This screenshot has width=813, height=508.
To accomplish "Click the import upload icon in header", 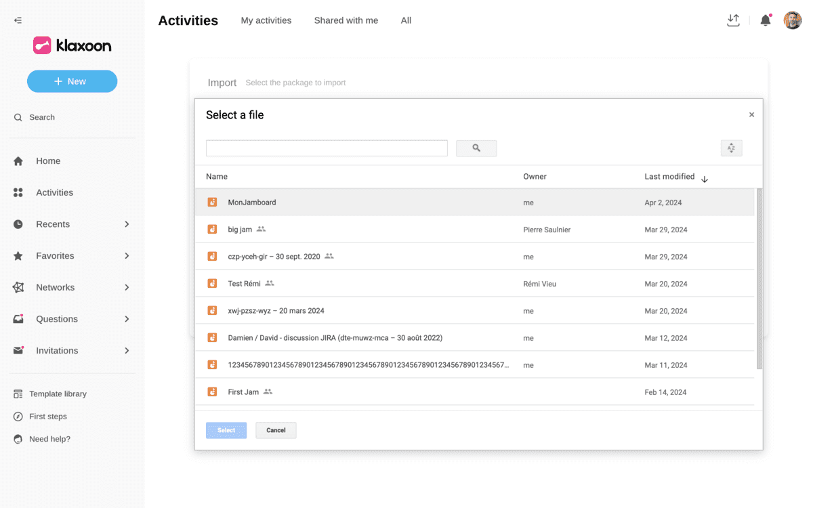I will 732,20.
